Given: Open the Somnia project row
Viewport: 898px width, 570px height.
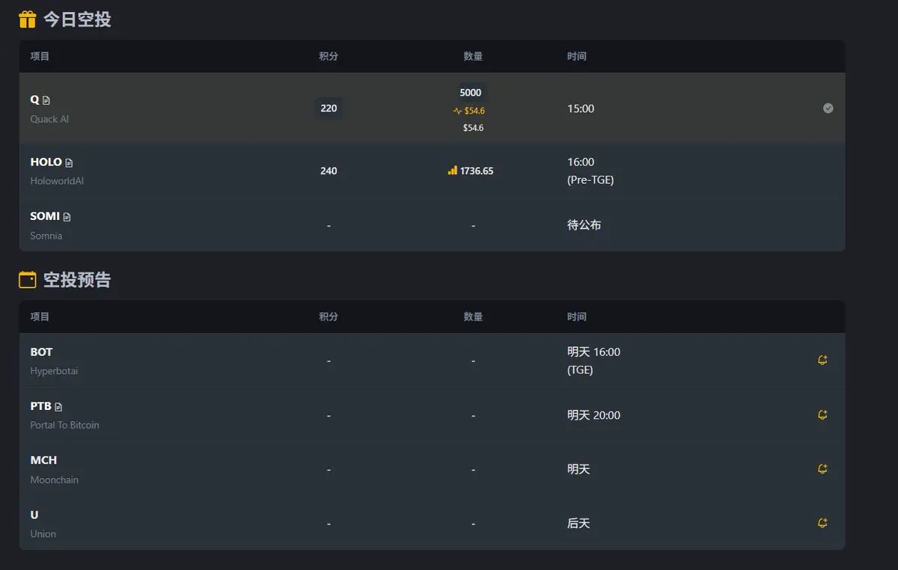Looking at the screenshot, I should click(432, 224).
